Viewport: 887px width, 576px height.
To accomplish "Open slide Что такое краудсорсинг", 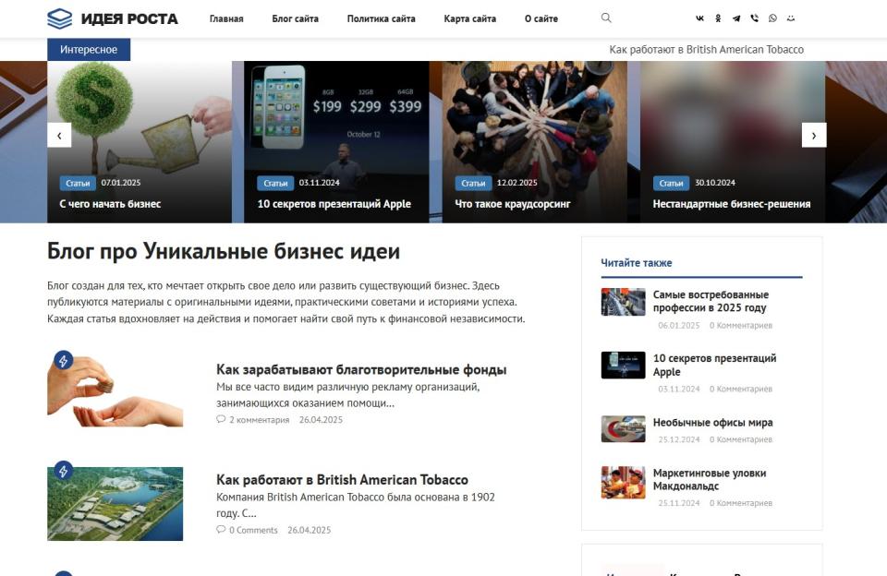I will point(513,204).
